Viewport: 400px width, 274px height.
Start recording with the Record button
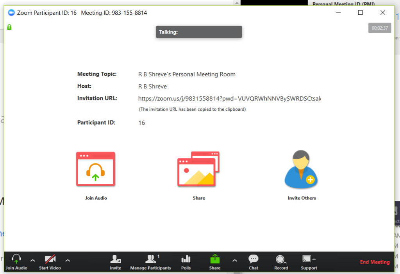pyautogui.click(x=280, y=262)
